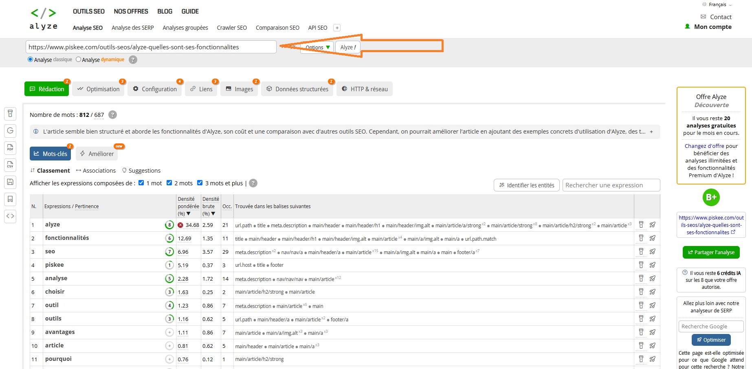Click the help question mark beside word count
Image resolution: width=752 pixels, height=369 pixels.
(x=113, y=115)
